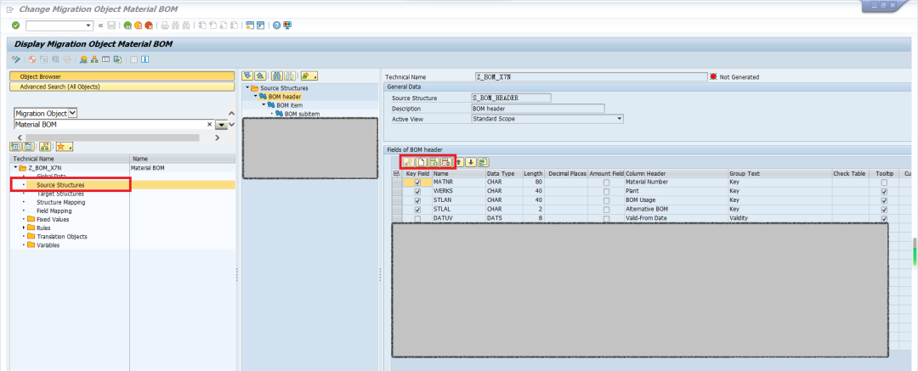Disable Tooltip checkbox for WERKS row
The image size is (918, 371).
click(x=884, y=191)
